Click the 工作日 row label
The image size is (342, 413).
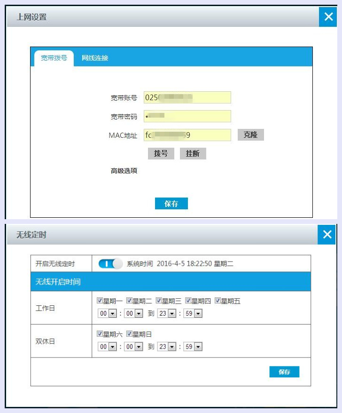[x=45, y=308]
